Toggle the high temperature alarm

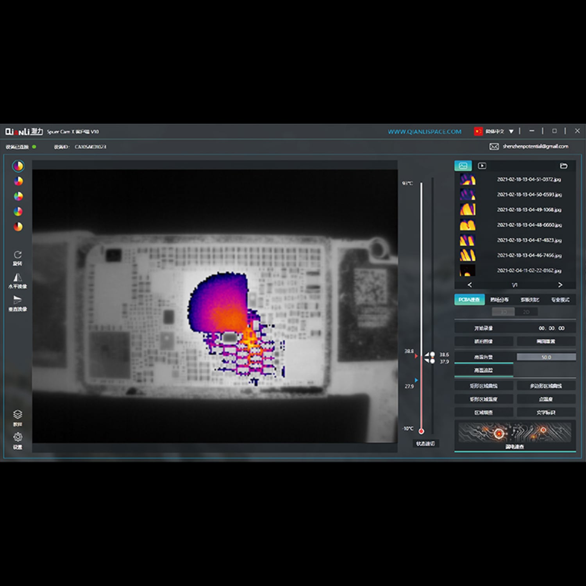pyautogui.click(x=483, y=357)
